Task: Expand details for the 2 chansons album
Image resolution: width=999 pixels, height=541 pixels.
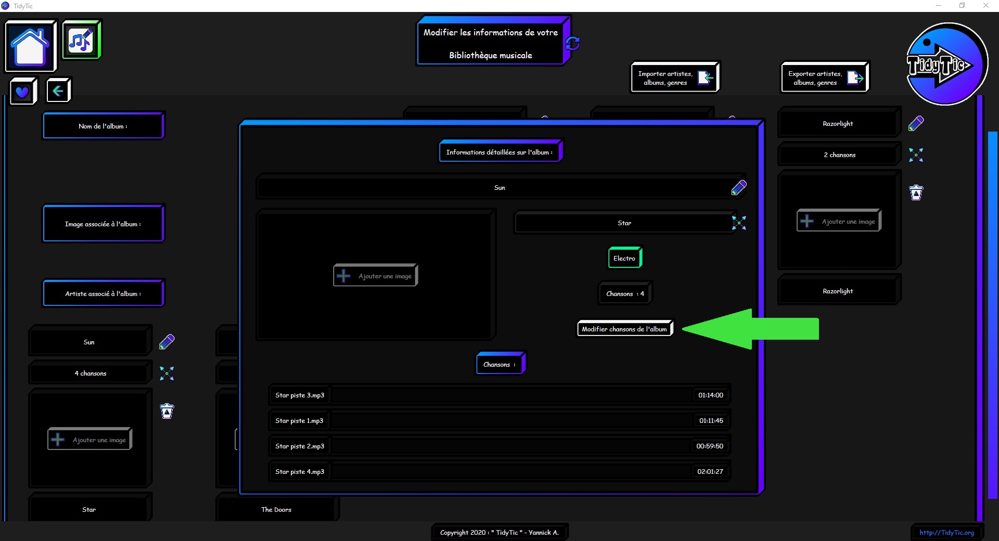Action: pyautogui.click(x=916, y=155)
